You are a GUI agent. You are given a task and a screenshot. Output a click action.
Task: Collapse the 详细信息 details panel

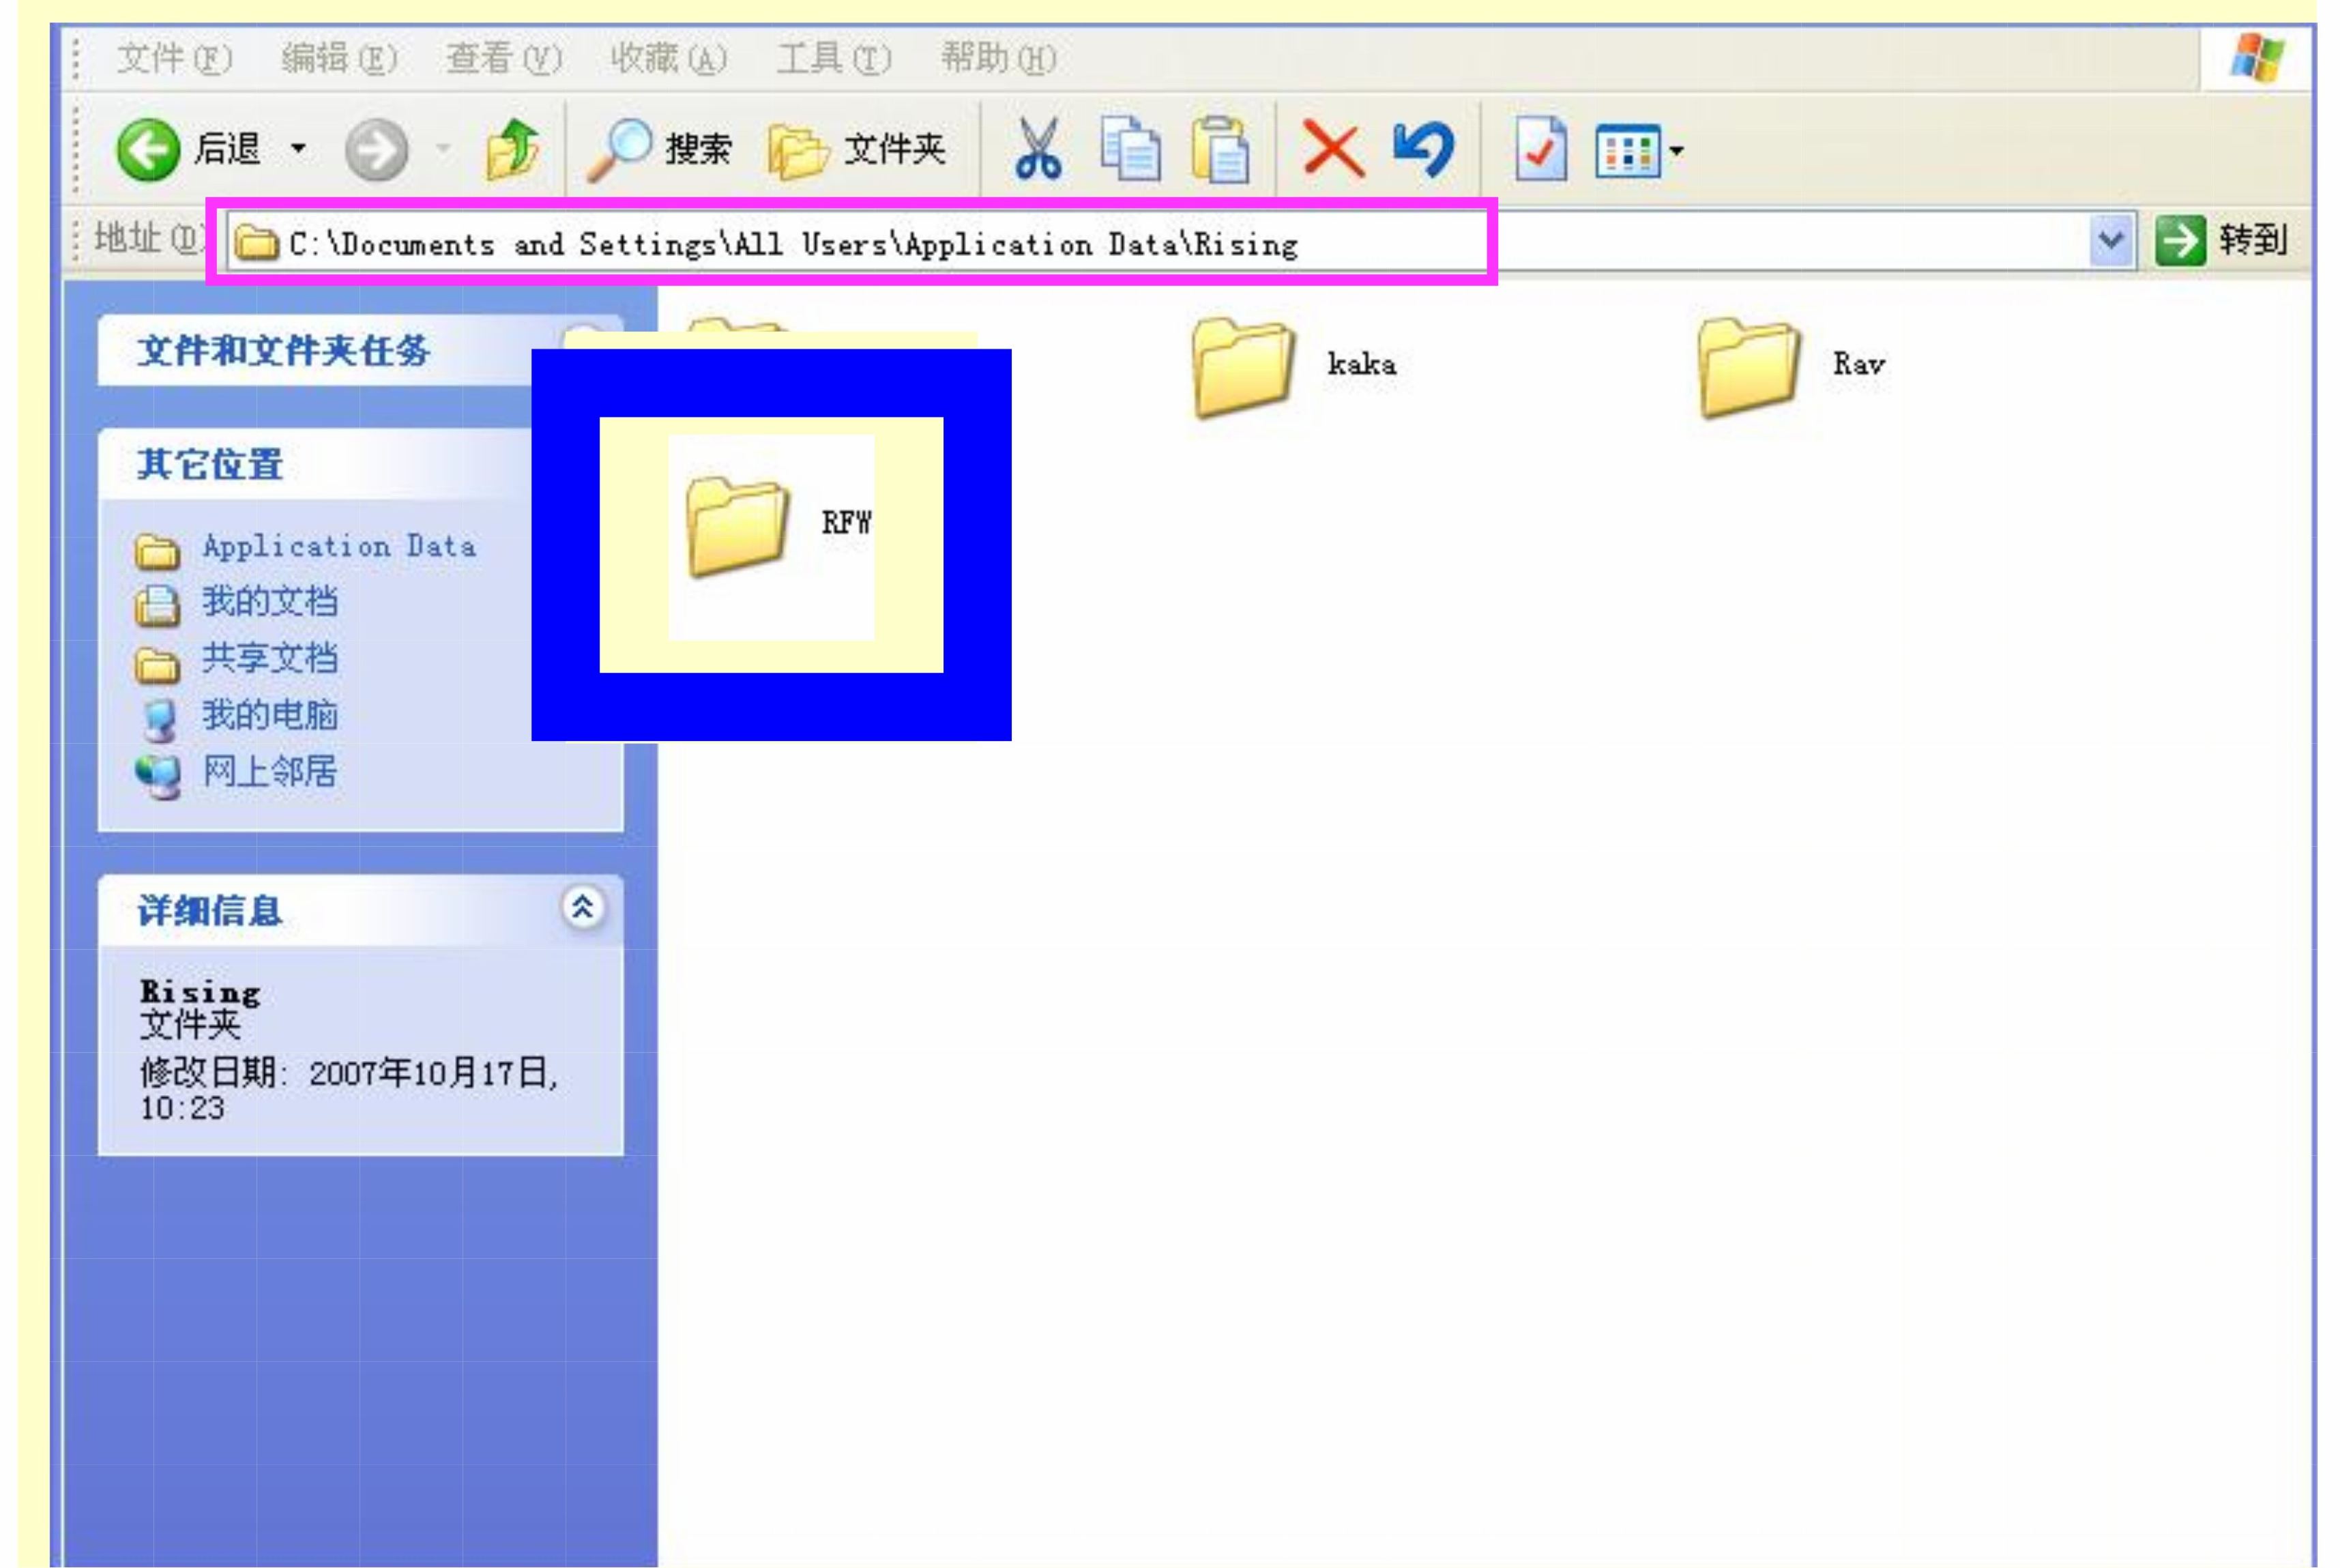583,908
